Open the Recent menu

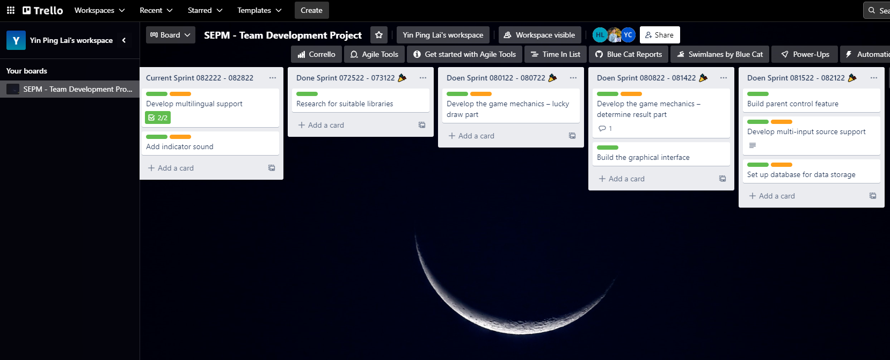coord(156,10)
